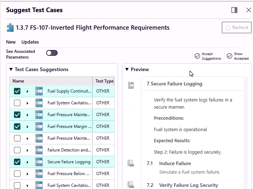Check Fuel Pressure Below checkbox
The image size is (253, 189).
(17, 174)
